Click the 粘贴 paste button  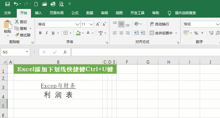[x=8, y=26]
